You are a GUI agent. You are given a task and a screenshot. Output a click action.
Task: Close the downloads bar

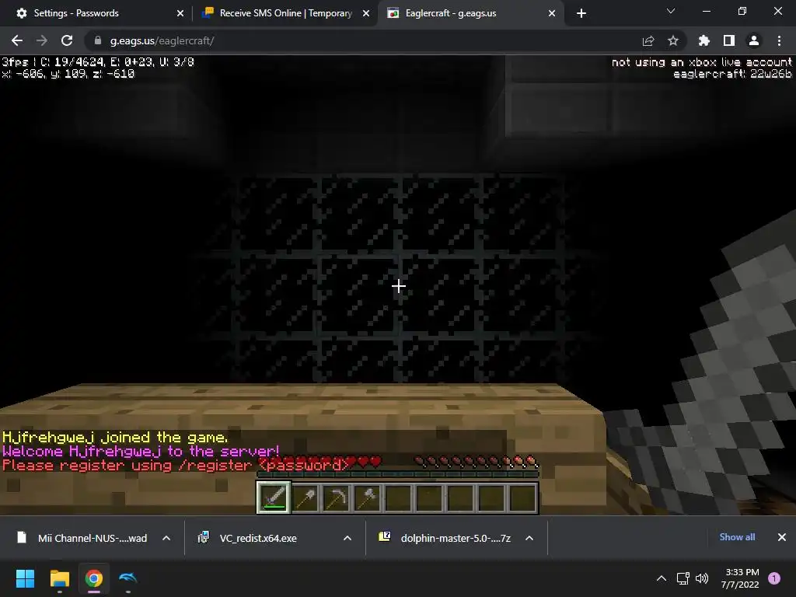pyautogui.click(x=782, y=537)
